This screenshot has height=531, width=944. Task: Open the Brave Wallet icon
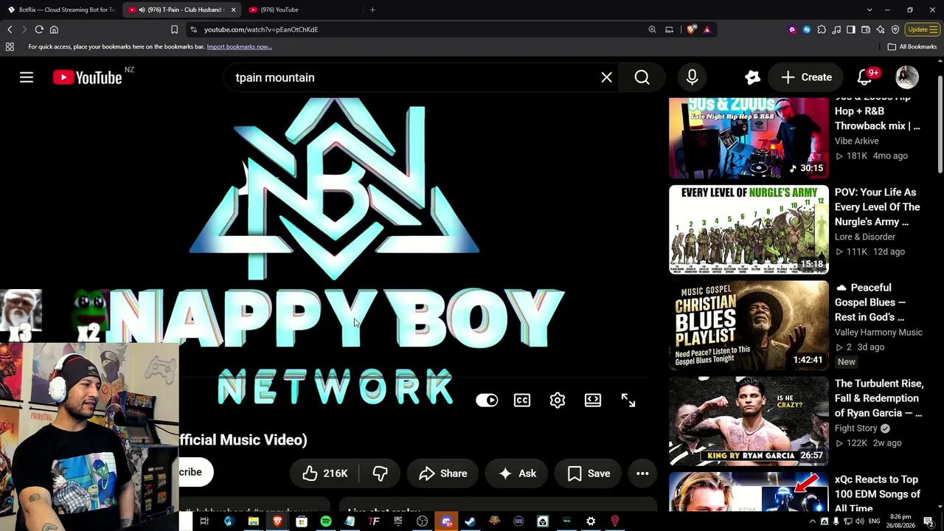[866, 29]
